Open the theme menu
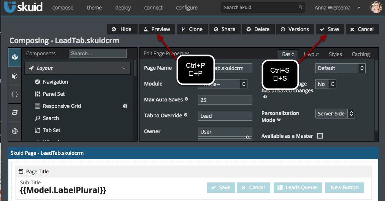Screen dimensions: 385x201 pyautogui.click(x=94, y=8)
